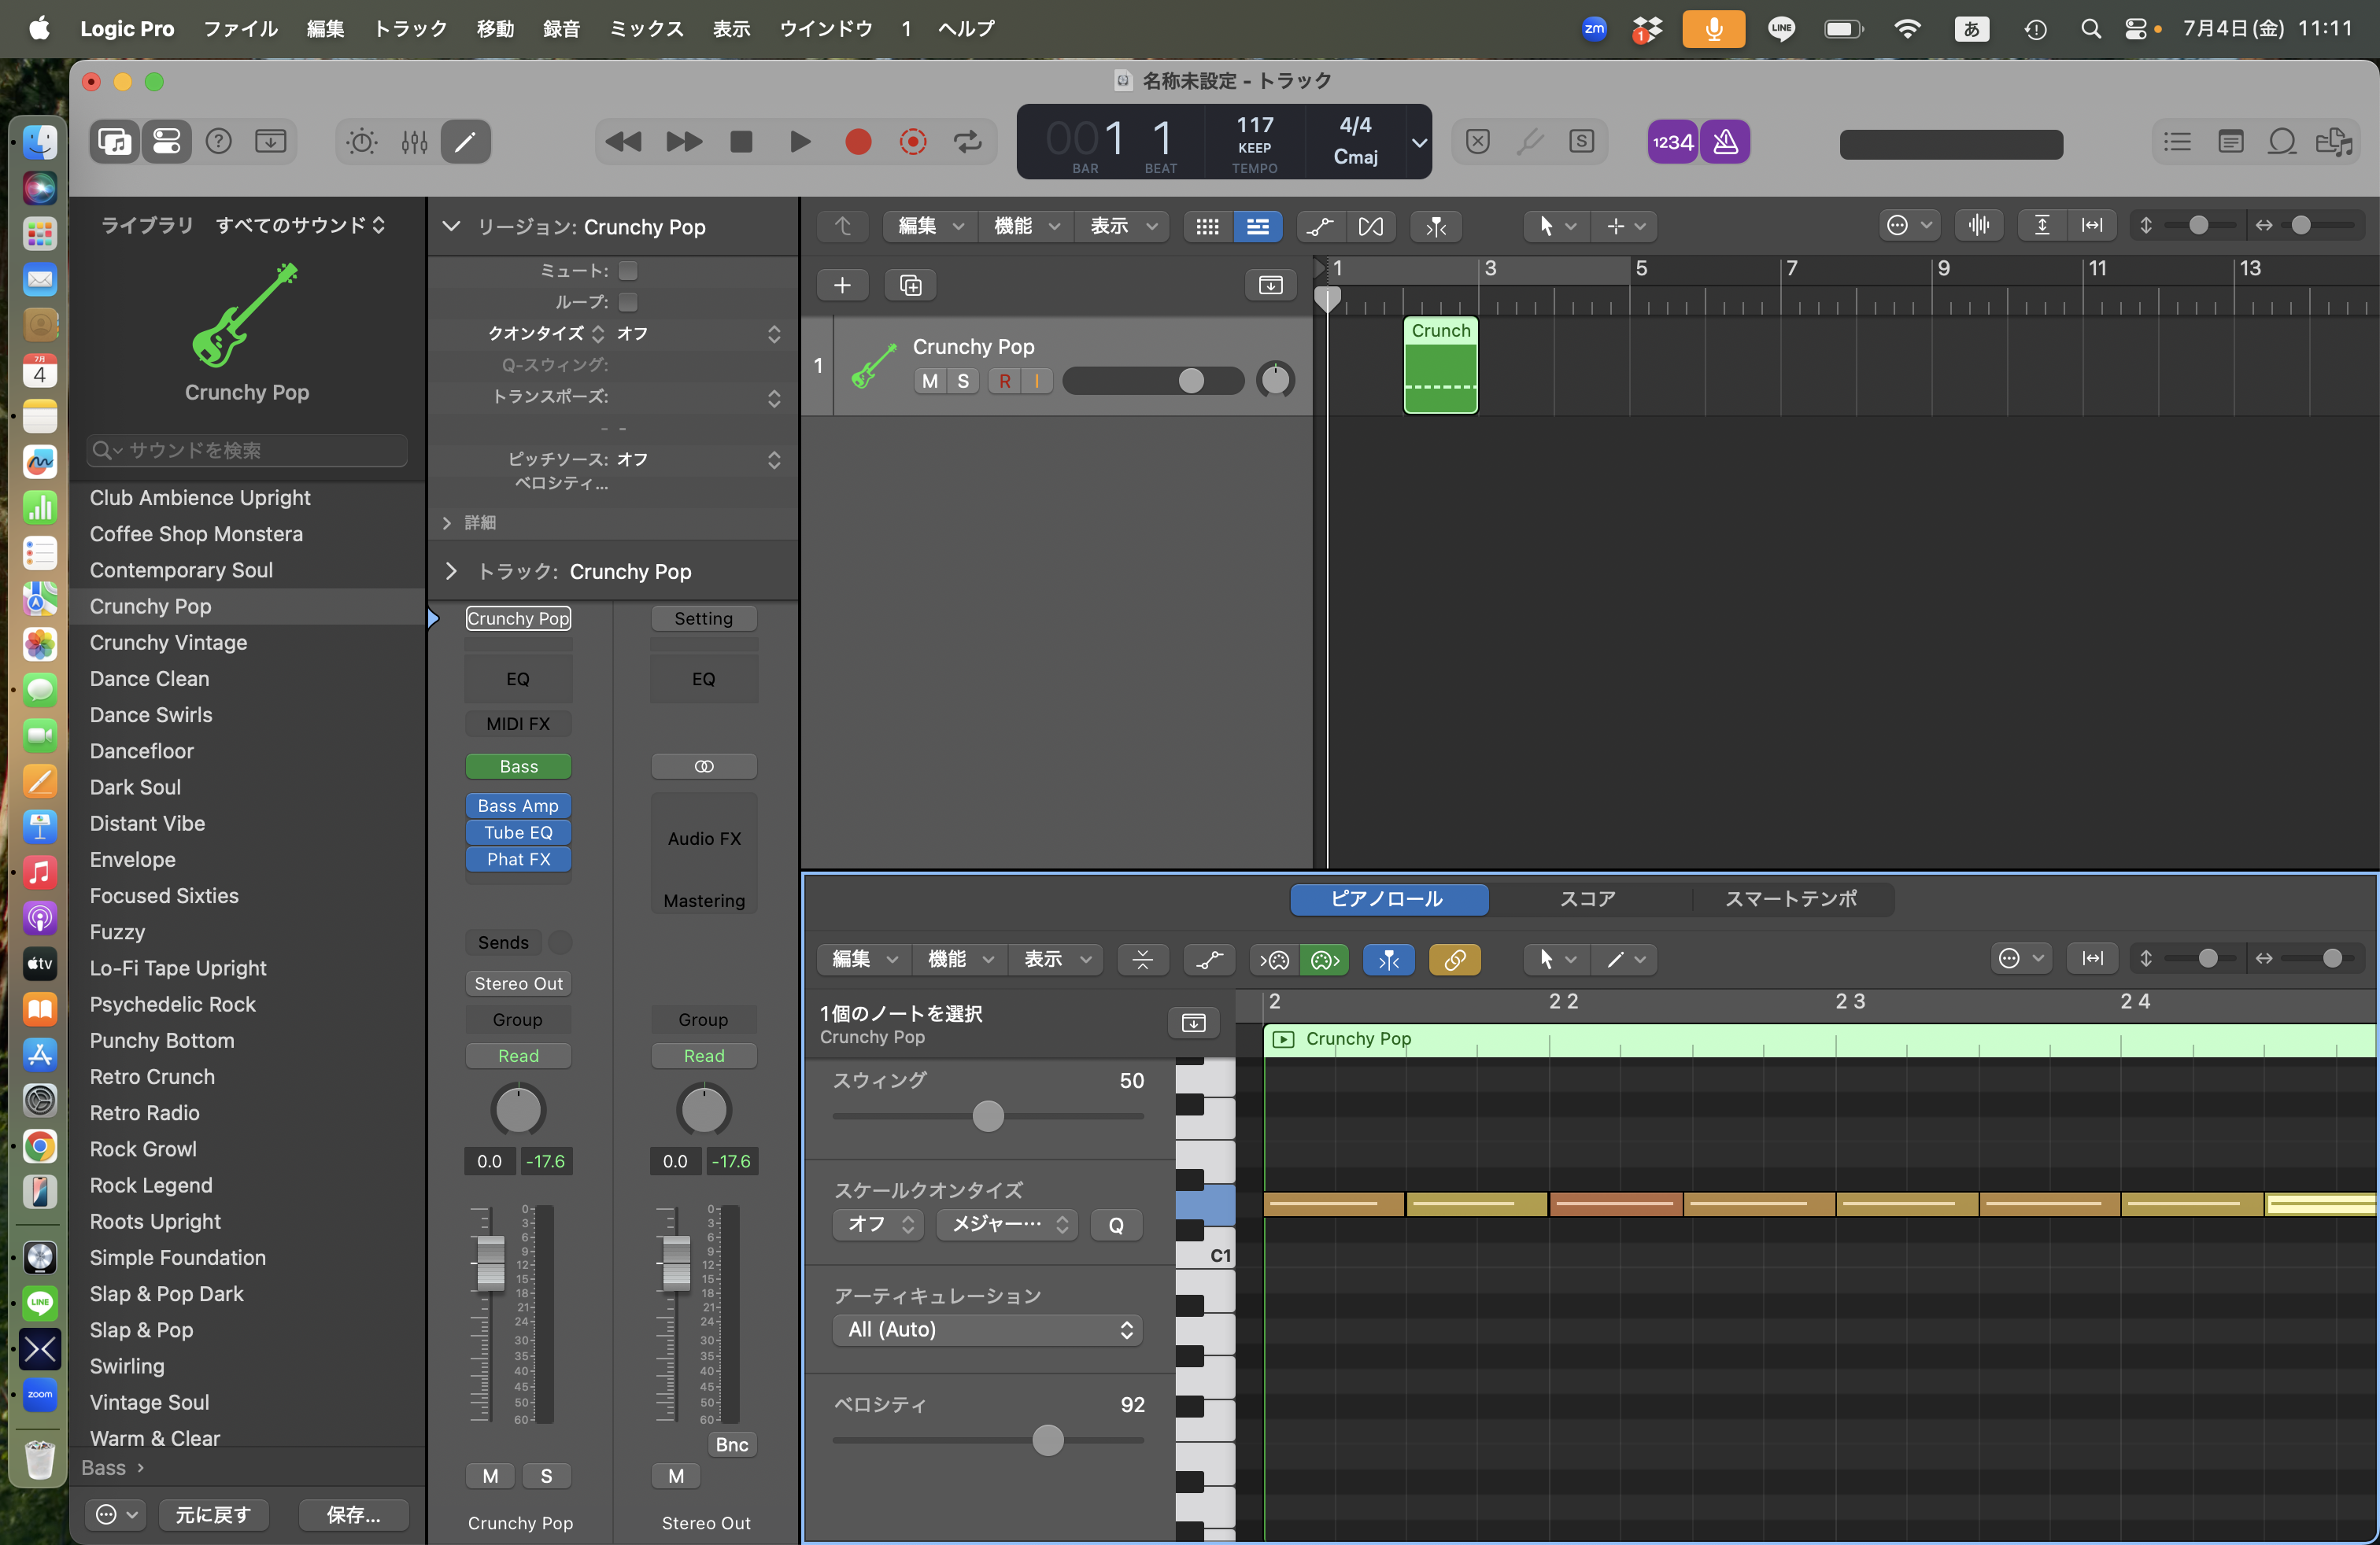2380x1545 pixels.
Task: Toggle Cycle mode loop icon
Action: coord(968,142)
